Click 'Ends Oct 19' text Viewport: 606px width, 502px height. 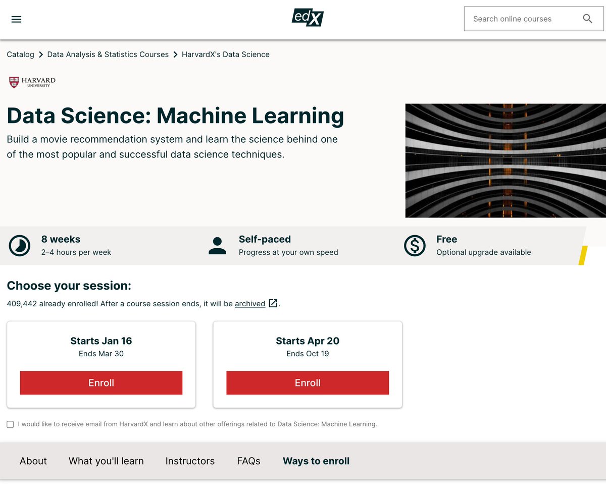pyautogui.click(x=308, y=354)
